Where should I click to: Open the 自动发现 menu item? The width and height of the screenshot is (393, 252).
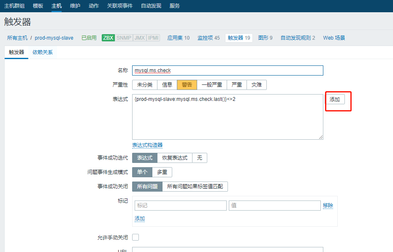pos(151,6)
